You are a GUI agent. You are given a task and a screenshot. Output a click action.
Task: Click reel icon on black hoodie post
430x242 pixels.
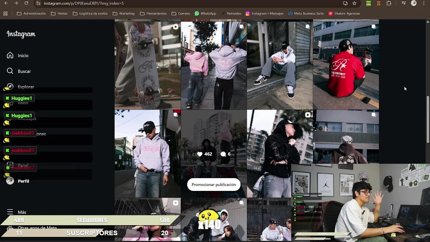[307, 115]
